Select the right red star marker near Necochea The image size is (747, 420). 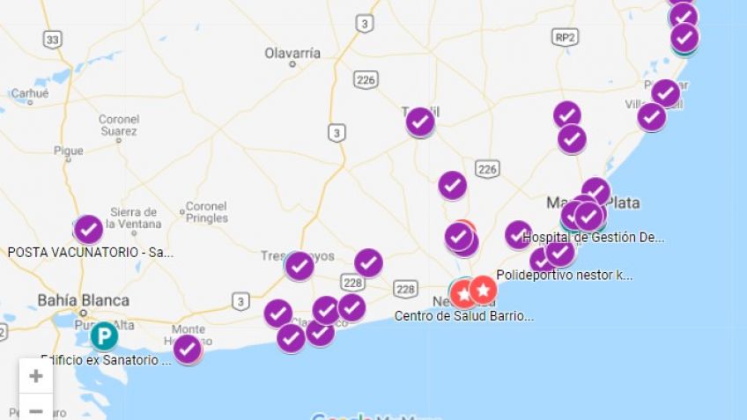[483, 290]
